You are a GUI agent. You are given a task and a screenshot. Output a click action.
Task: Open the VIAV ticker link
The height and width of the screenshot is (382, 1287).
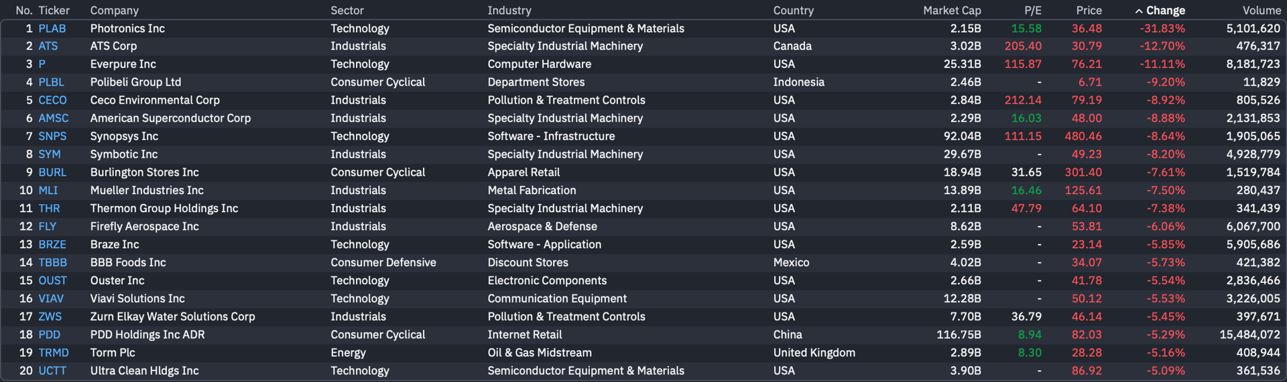[x=51, y=299]
